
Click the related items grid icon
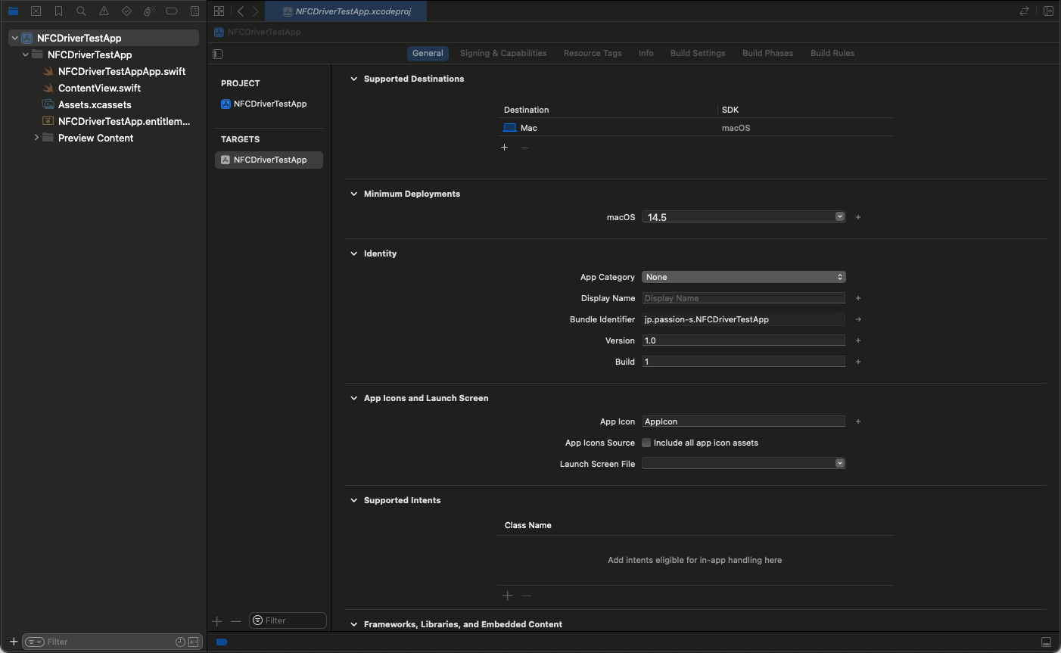[219, 11]
